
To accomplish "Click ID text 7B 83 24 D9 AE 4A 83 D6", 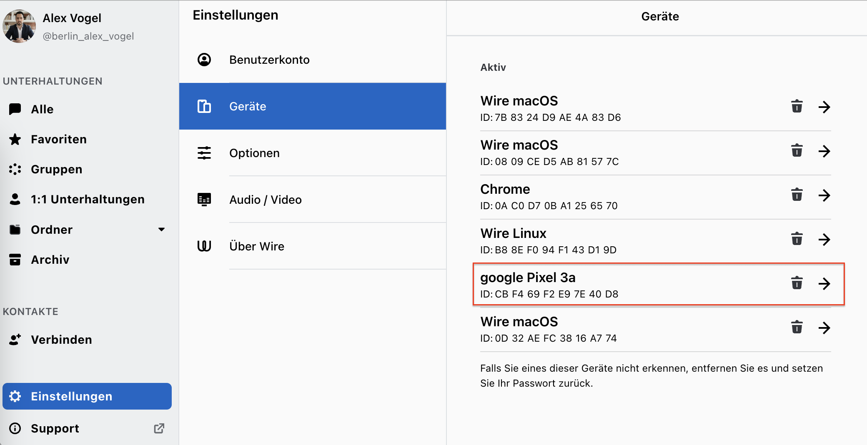I will pyautogui.click(x=558, y=117).
